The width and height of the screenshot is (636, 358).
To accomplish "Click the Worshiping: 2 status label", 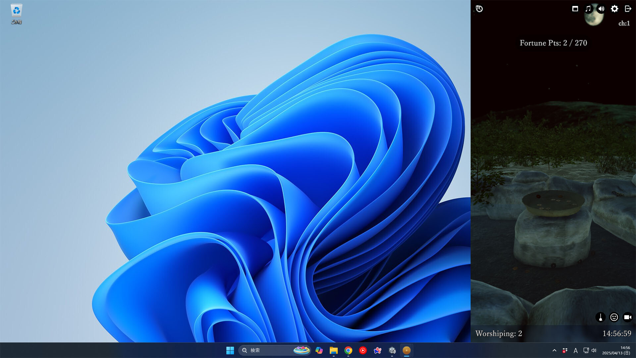I will click(498, 334).
